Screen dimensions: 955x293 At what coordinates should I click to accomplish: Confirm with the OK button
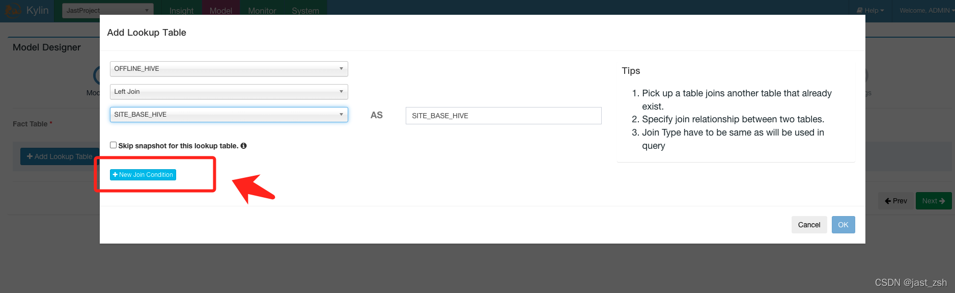click(x=843, y=225)
